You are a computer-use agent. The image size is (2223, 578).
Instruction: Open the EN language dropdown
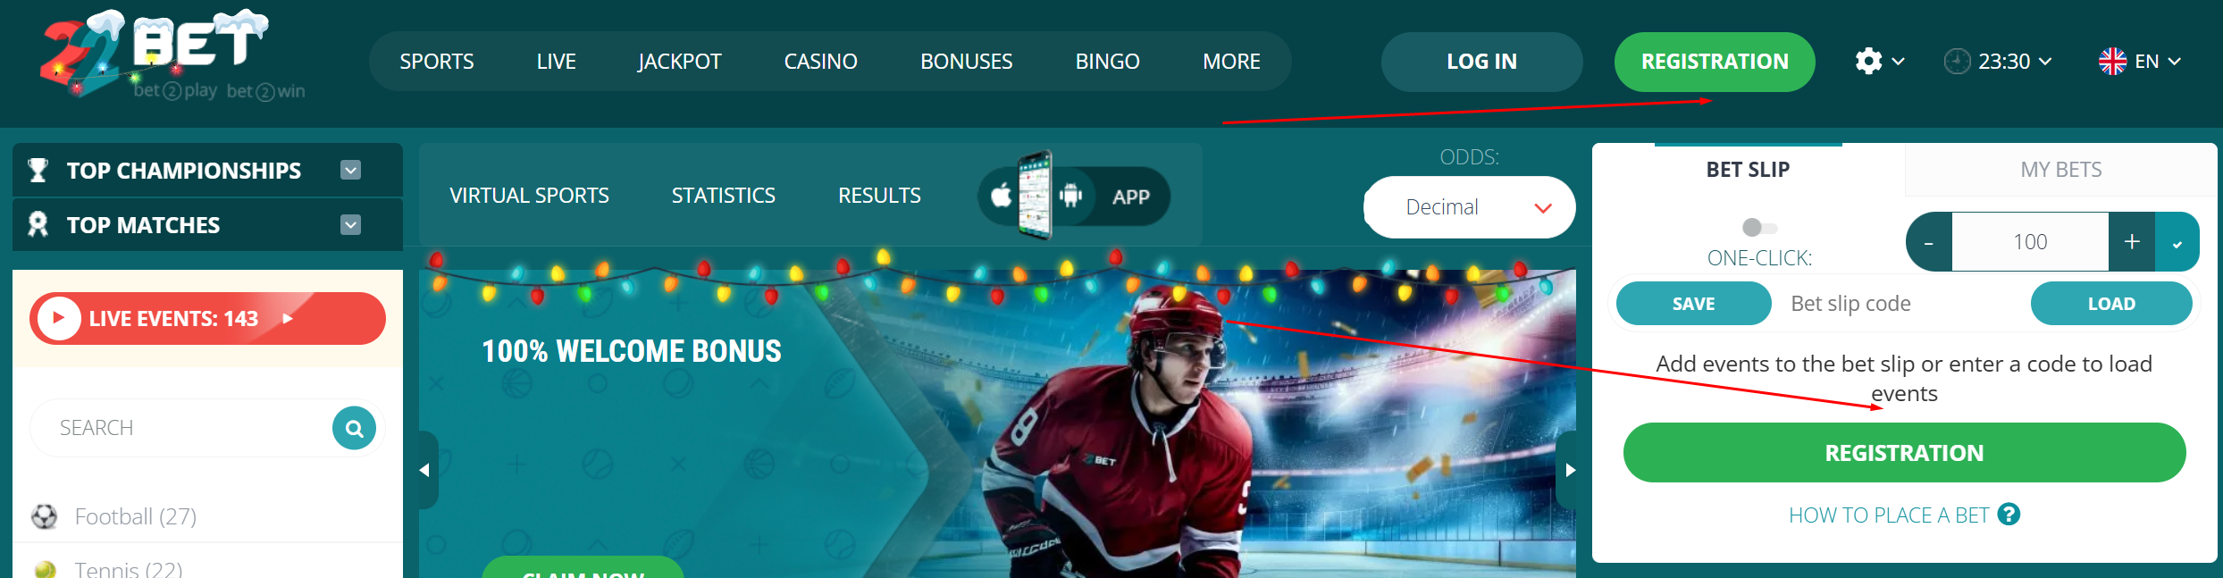coord(2140,61)
